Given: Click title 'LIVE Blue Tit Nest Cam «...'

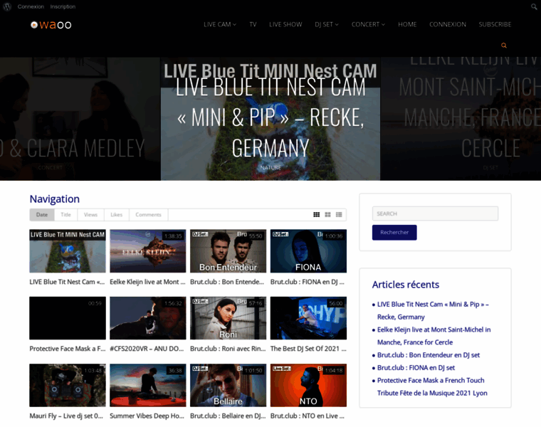Looking at the screenshot, I should point(67,282).
